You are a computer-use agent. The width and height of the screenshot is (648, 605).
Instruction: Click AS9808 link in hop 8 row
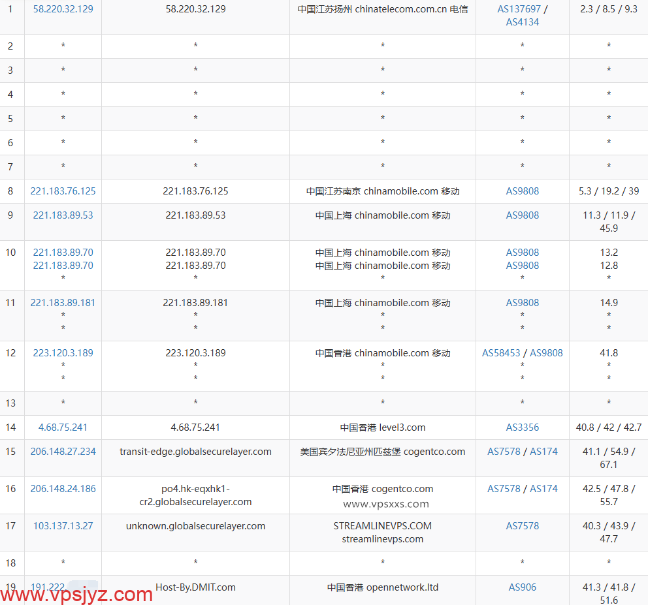click(523, 191)
